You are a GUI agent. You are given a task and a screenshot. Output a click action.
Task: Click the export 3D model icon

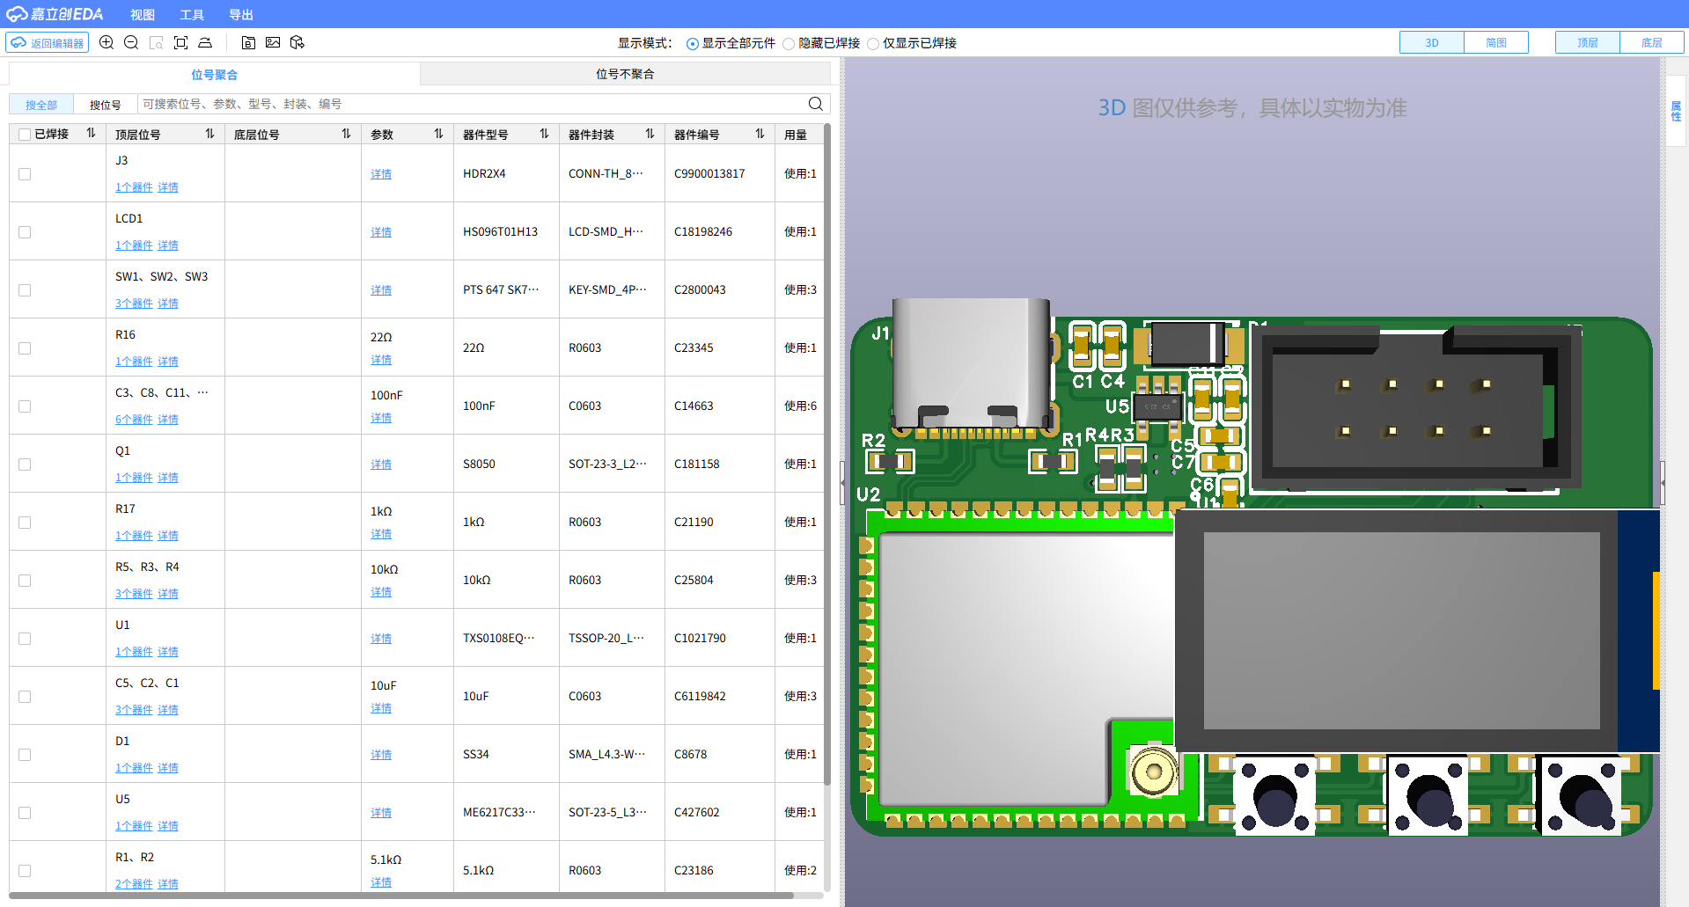[x=297, y=42]
